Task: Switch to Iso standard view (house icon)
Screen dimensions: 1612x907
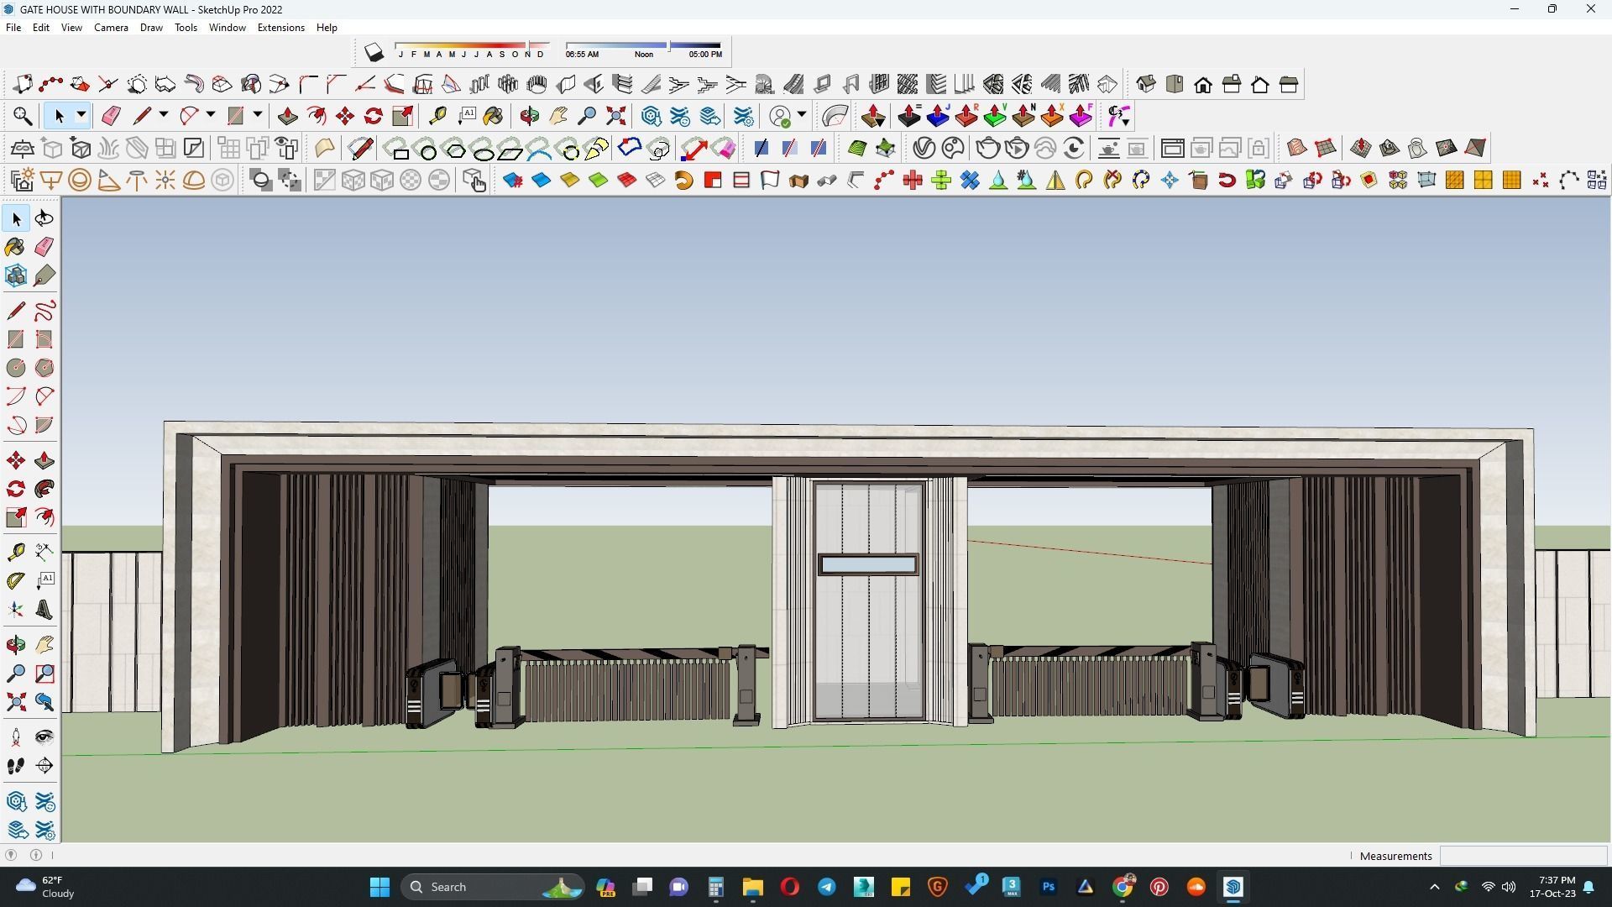Action: 1146,84
